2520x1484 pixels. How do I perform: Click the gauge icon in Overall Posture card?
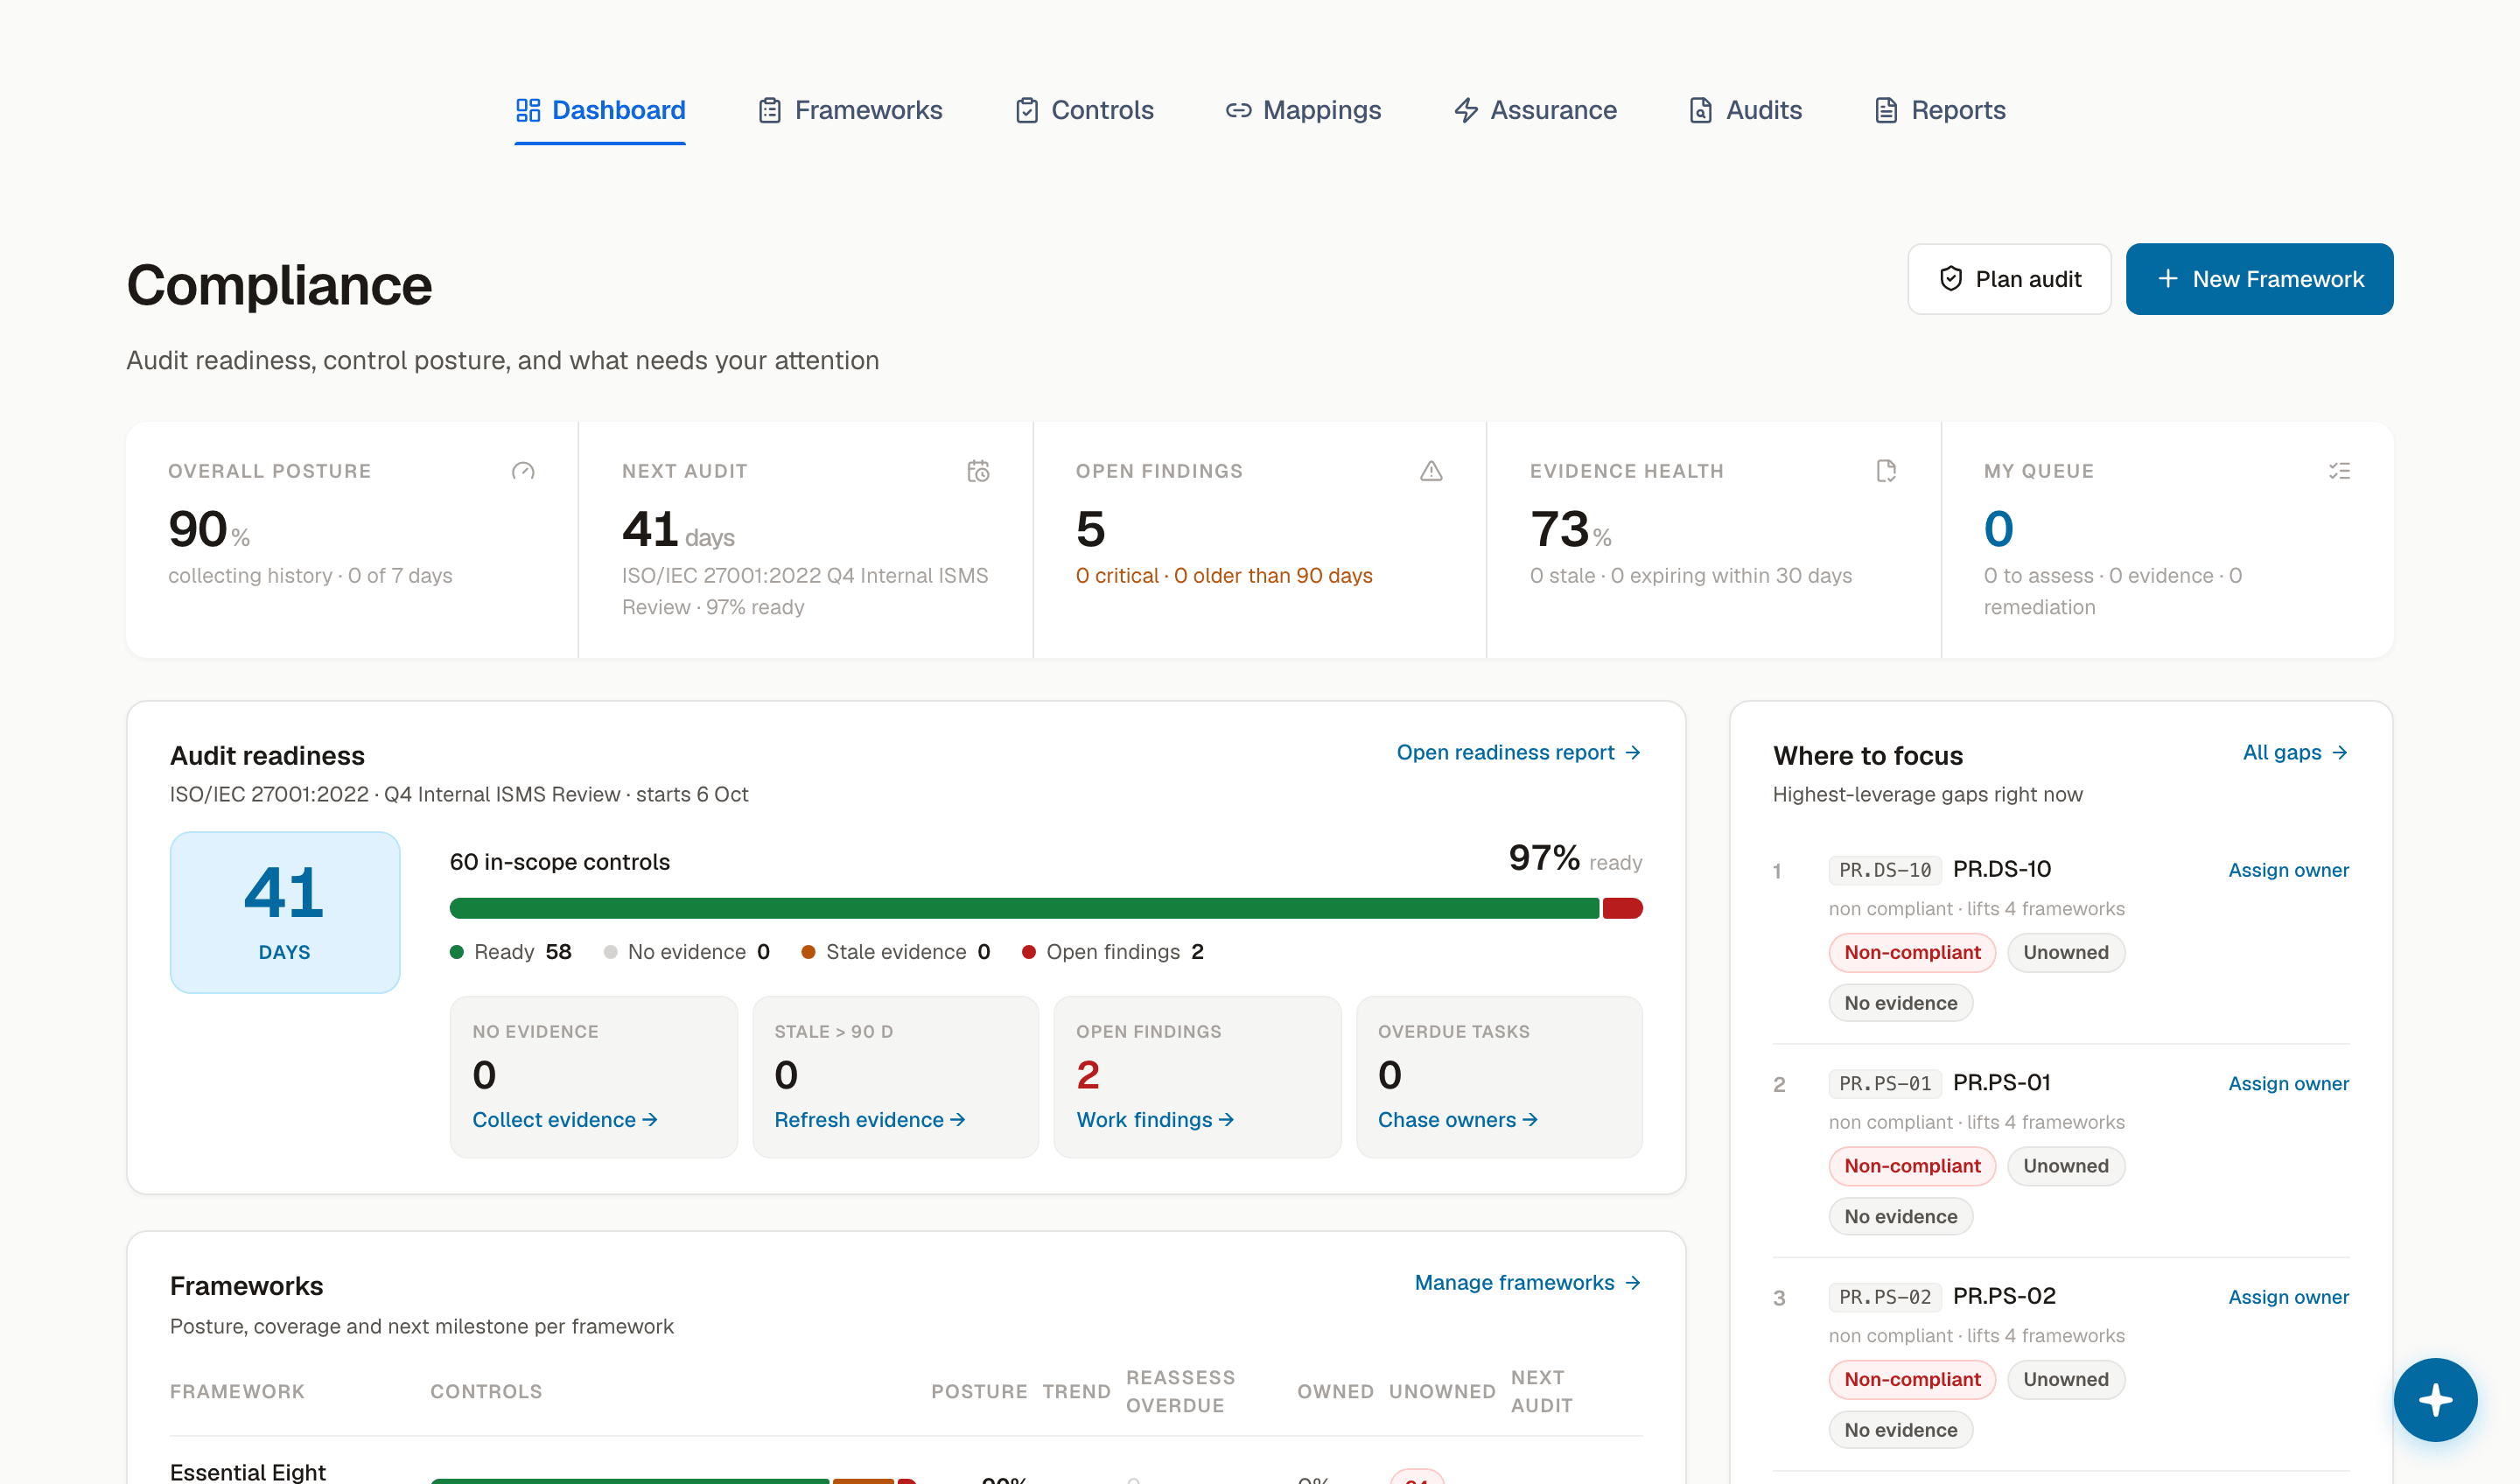pyautogui.click(x=523, y=471)
